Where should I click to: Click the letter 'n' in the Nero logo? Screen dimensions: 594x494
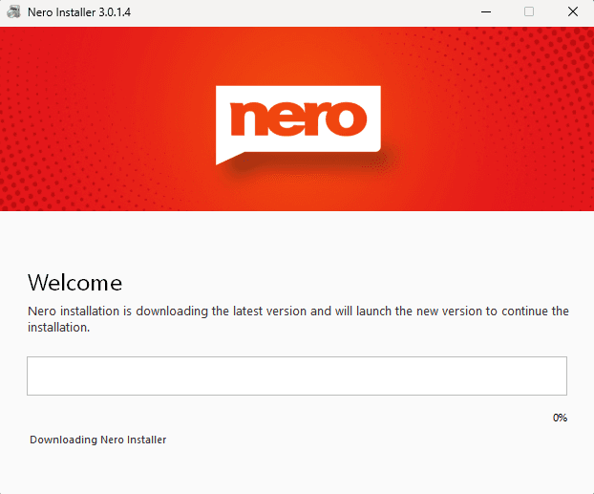tap(248, 119)
